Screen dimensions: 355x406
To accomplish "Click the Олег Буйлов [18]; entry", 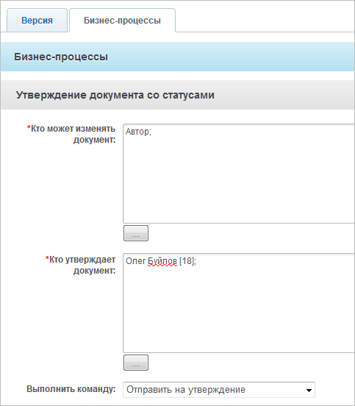I will click(161, 261).
